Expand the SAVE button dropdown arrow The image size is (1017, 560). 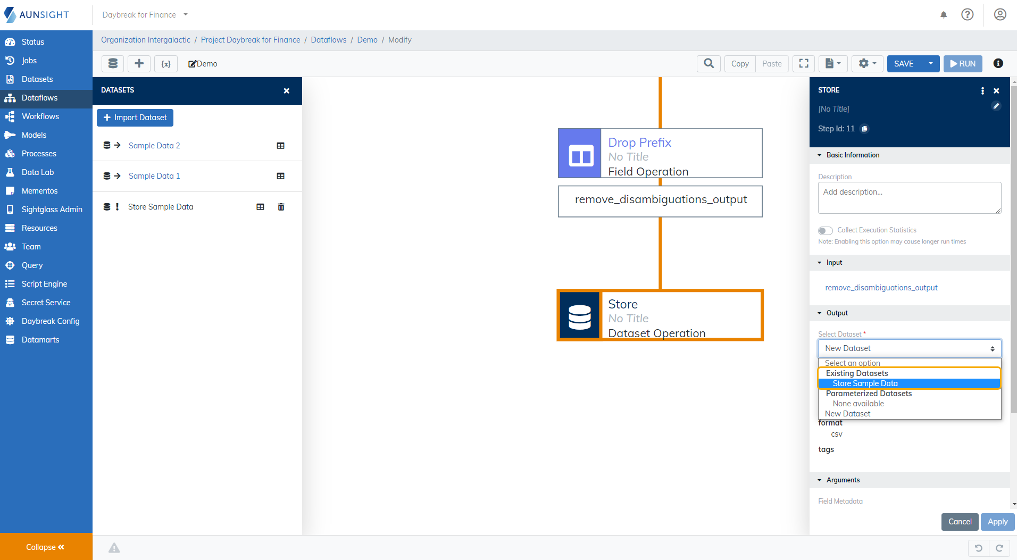(930, 64)
